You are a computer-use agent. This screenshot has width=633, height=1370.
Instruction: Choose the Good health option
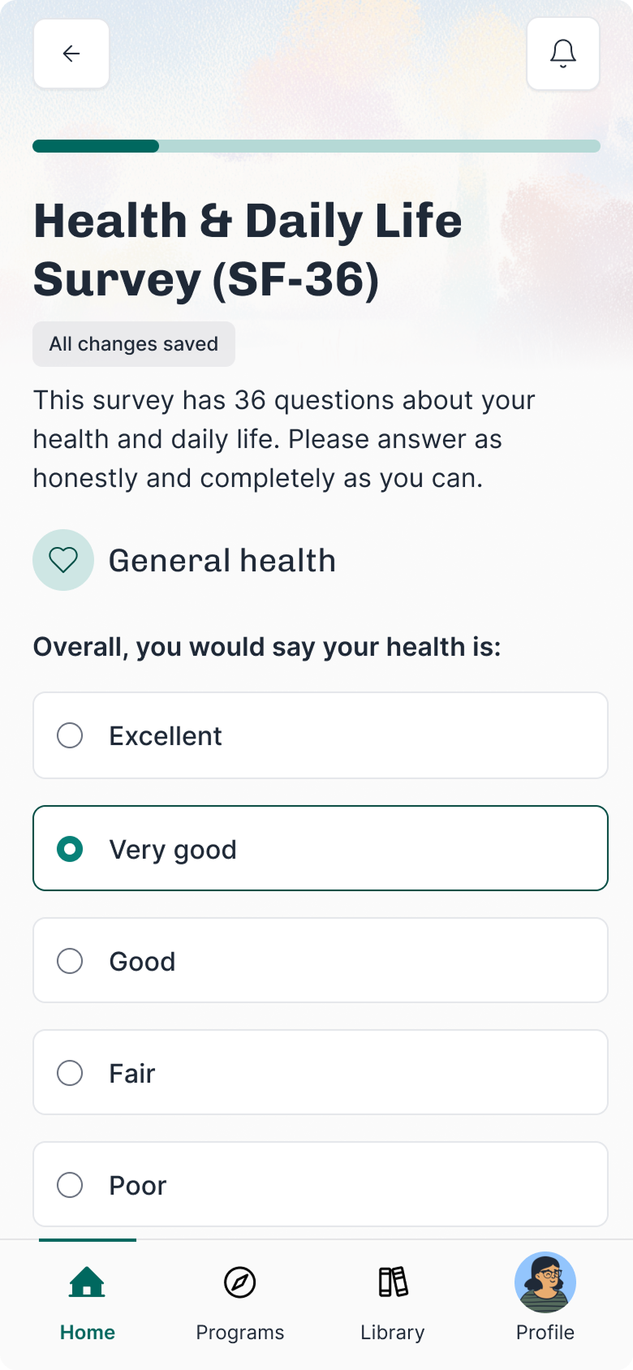[320, 960]
